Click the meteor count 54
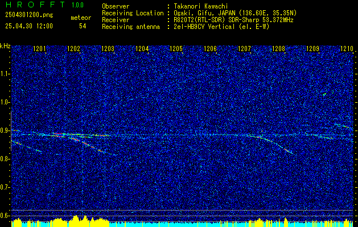This screenshot has width=358, height=227. coord(83,26)
